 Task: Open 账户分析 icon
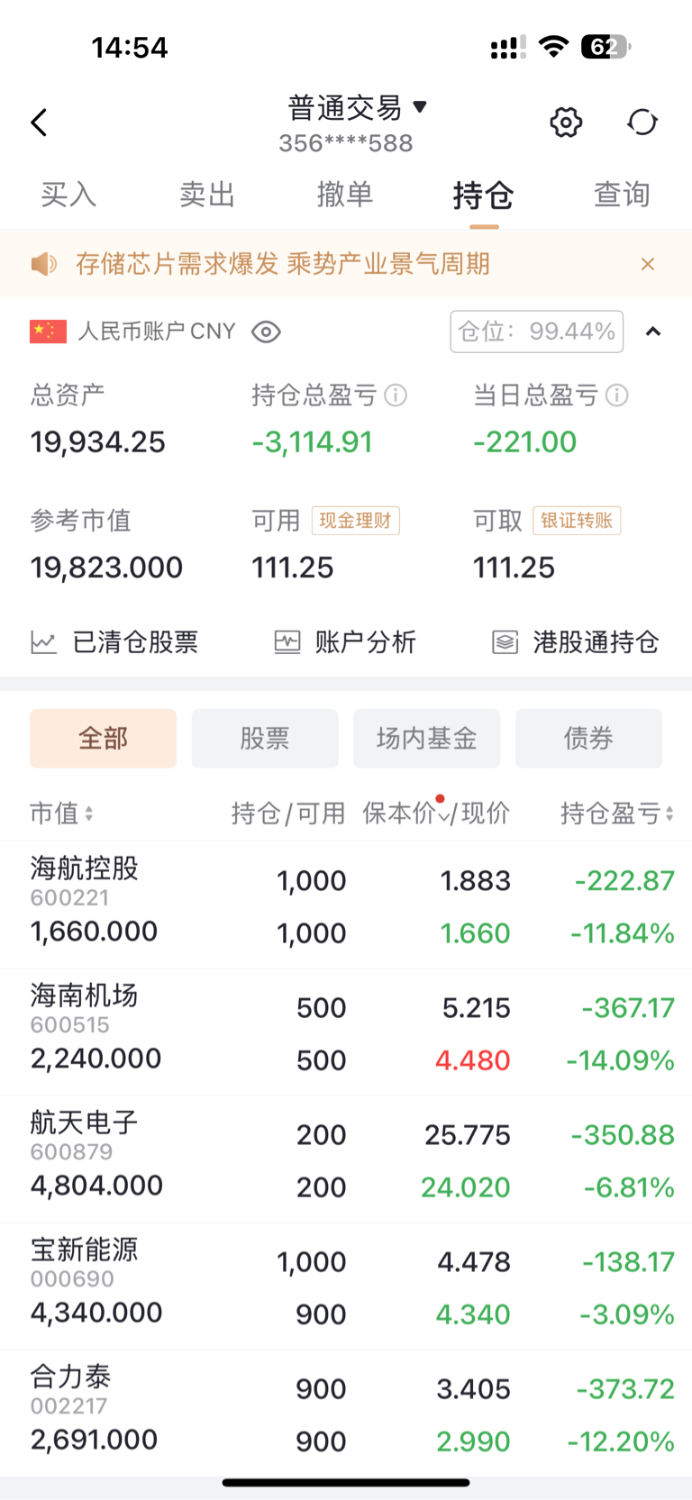click(287, 642)
